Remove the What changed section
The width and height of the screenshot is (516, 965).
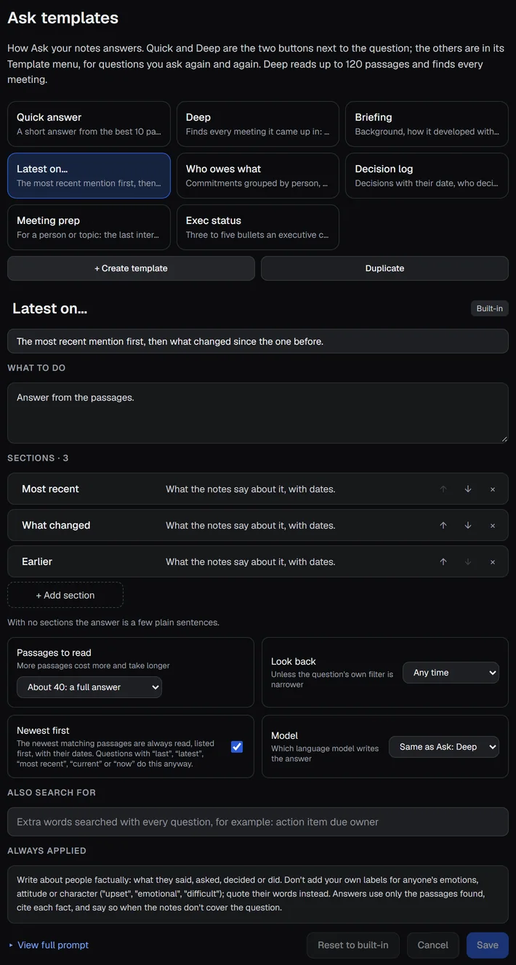[x=493, y=525]
